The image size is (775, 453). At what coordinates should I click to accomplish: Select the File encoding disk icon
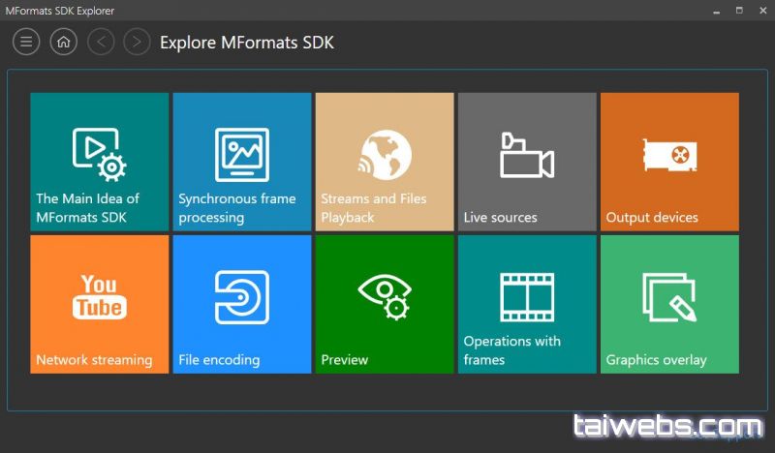242,296
